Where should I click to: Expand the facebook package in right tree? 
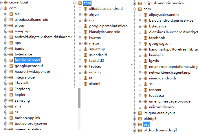(140, 38)
